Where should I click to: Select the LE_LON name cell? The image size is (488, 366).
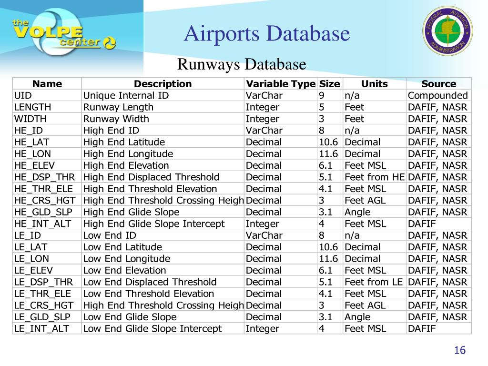coord(47,259)
